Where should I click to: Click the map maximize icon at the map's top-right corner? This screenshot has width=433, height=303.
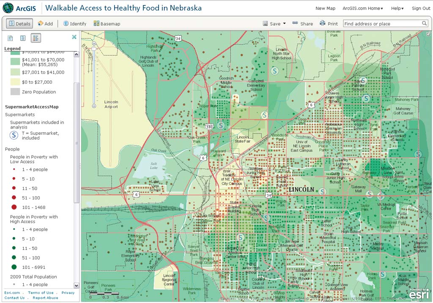[x=428, y=34]
